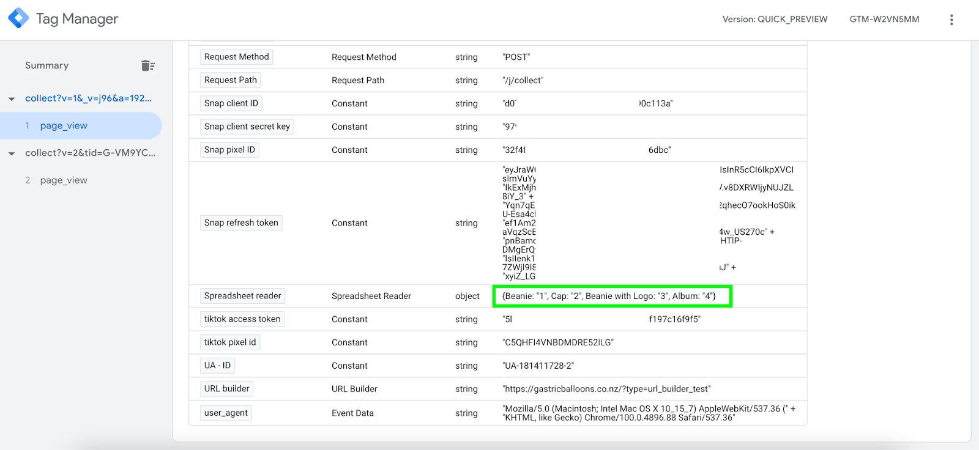The width and height of the screenshot is (979, 450).
Task: Collapse the collect?v=1 request group
Action: point(12,98)
